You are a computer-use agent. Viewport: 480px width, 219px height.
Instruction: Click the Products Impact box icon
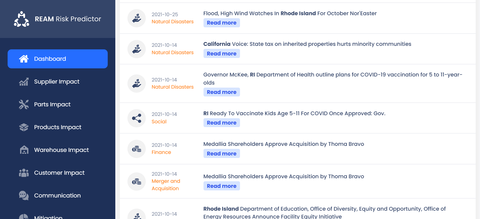(x=24, y=127)
